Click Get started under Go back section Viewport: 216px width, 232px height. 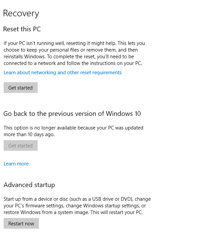pos(21,146)
